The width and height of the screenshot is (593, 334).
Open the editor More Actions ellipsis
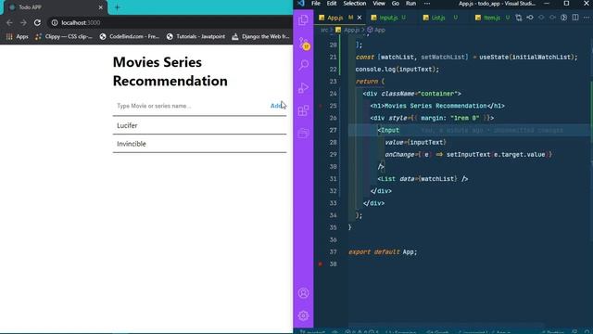click(x=587, y=18)
